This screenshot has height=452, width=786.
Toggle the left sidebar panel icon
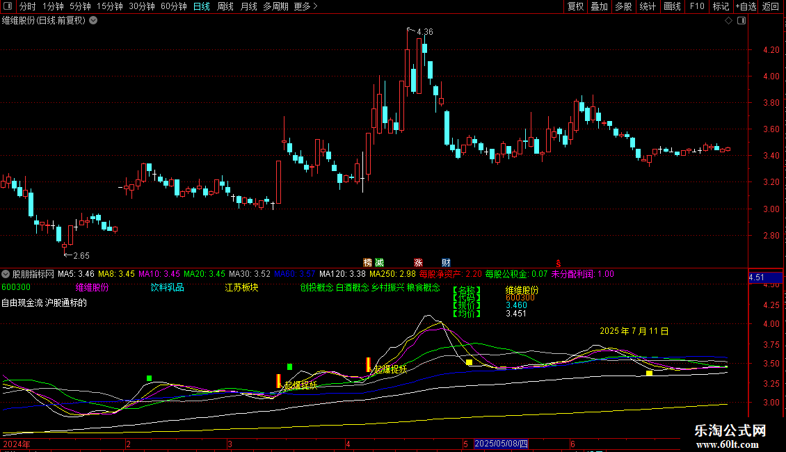click(x=7, y=6)
